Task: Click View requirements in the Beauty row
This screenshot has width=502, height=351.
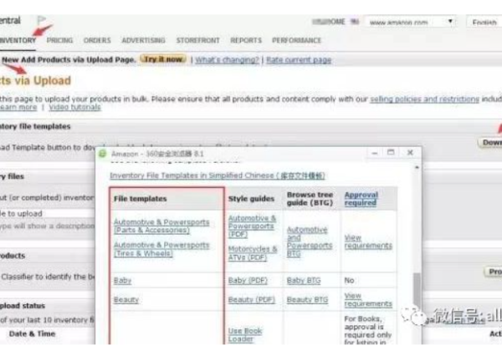Action: point(368,299)
